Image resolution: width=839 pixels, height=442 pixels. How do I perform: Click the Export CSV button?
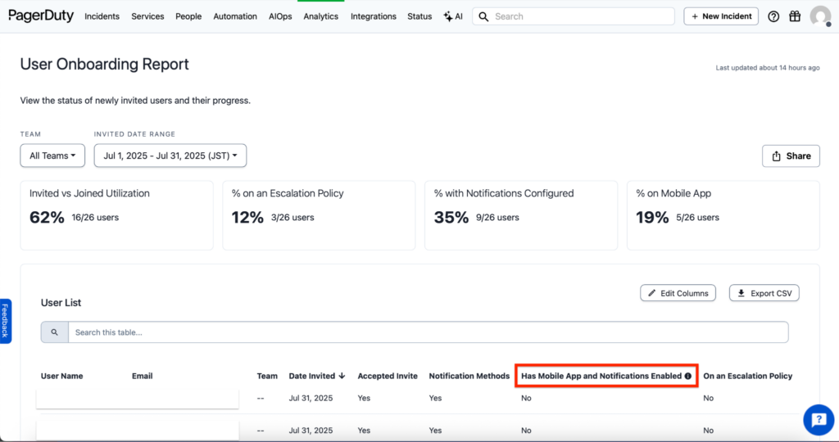click(x=764, y=293)
